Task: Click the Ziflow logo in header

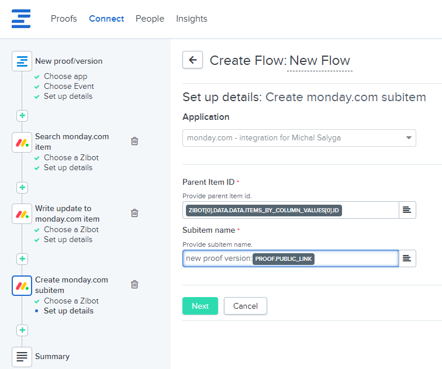Action: [21, 19]
